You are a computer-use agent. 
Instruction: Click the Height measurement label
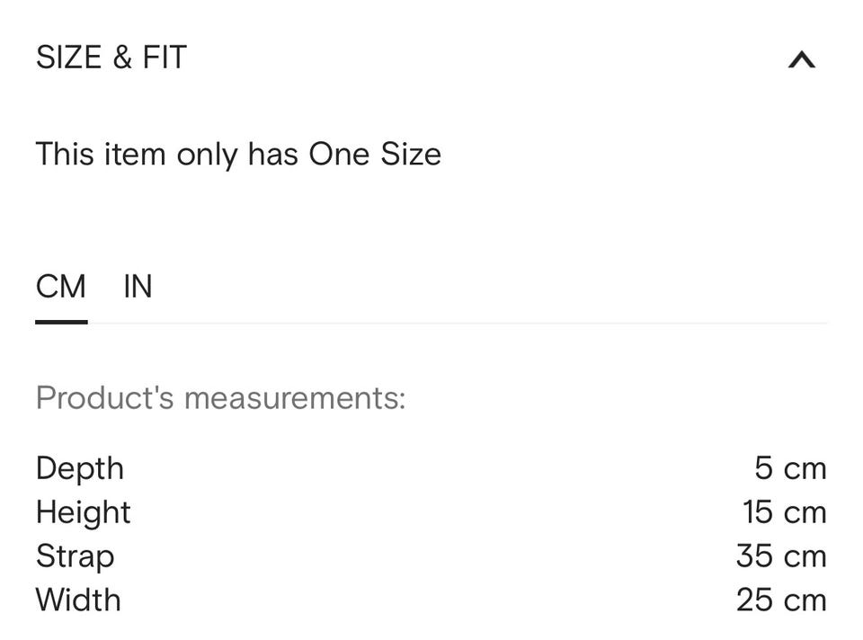pos(84,512)
